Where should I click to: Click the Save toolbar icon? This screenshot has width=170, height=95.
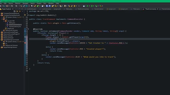pyautogui.click(x=47, y=6)
